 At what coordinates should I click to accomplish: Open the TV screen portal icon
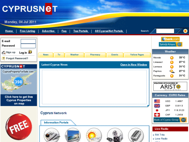(73, 135)
